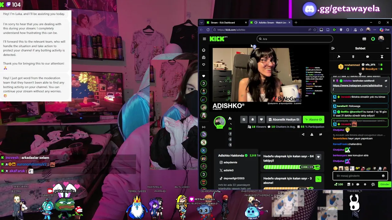The height and width of the screenshot is (220, 392).
Task: Open the green Kick notifications circle icon
Action: pyautogui.click(x=373, y=39)
